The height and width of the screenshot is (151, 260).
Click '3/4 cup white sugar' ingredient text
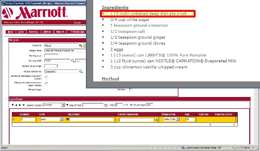coord(130,20)
